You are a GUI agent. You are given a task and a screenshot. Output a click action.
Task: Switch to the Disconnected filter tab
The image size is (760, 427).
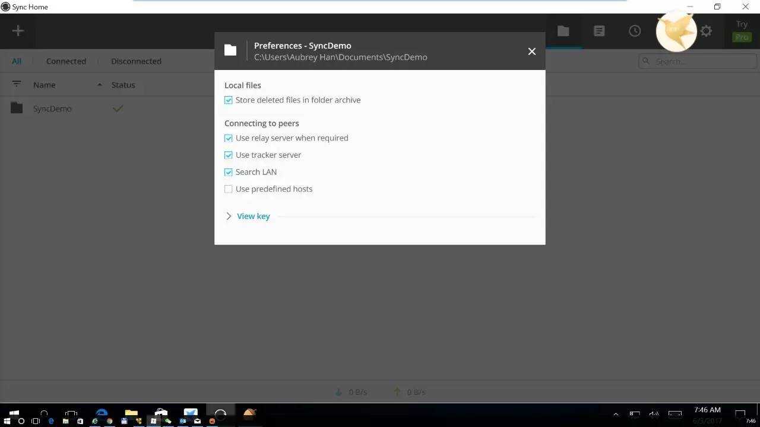(x=136, y=61)
